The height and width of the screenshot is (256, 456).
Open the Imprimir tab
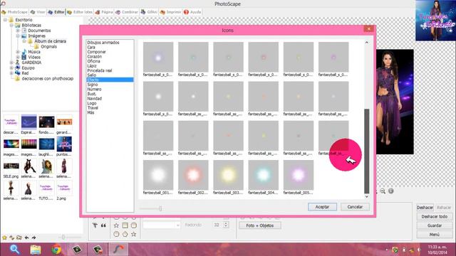[x=171, y=12]
